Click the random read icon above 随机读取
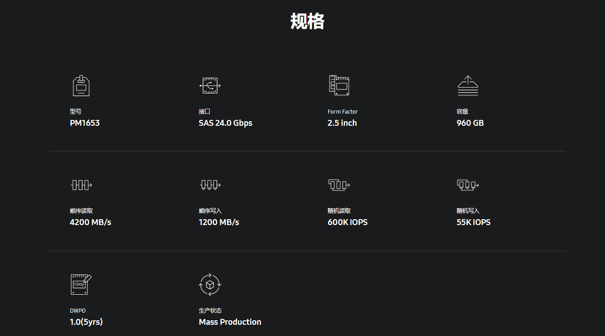Image resolution: width=605 pixels, height=336 pixels. pyautogui.click(x=339, y=185)
